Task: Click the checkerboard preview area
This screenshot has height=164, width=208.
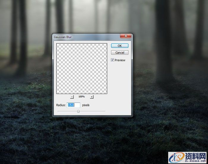Action: pyautogui.click(x=82, y=69)
